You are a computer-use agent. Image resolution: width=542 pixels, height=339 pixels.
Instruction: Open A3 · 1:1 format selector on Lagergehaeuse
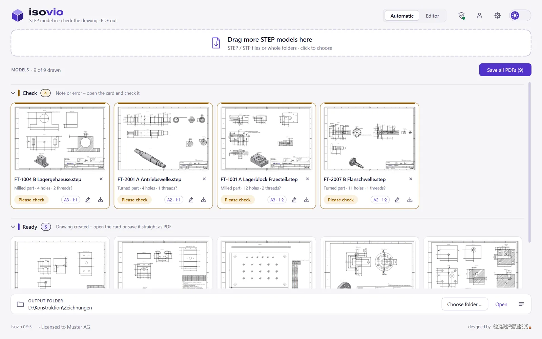[71, 200]
